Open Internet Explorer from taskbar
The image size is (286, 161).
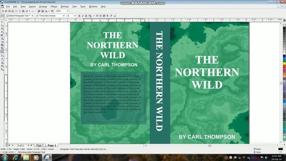pos(16,157)
